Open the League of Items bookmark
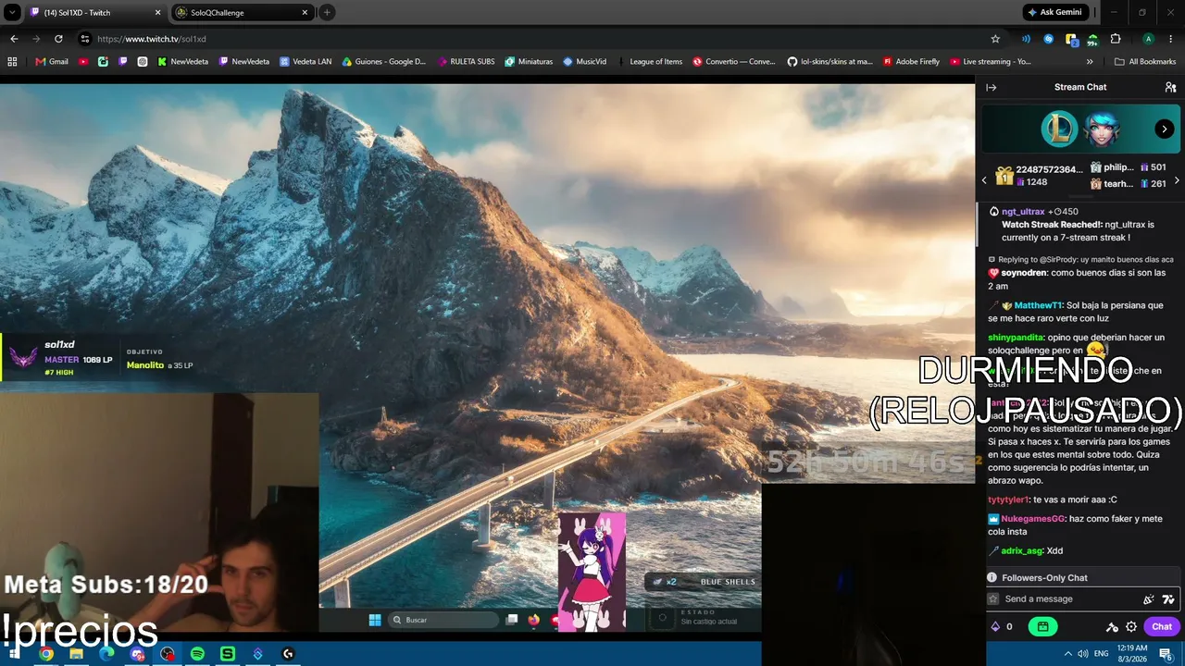 [650, 62]
